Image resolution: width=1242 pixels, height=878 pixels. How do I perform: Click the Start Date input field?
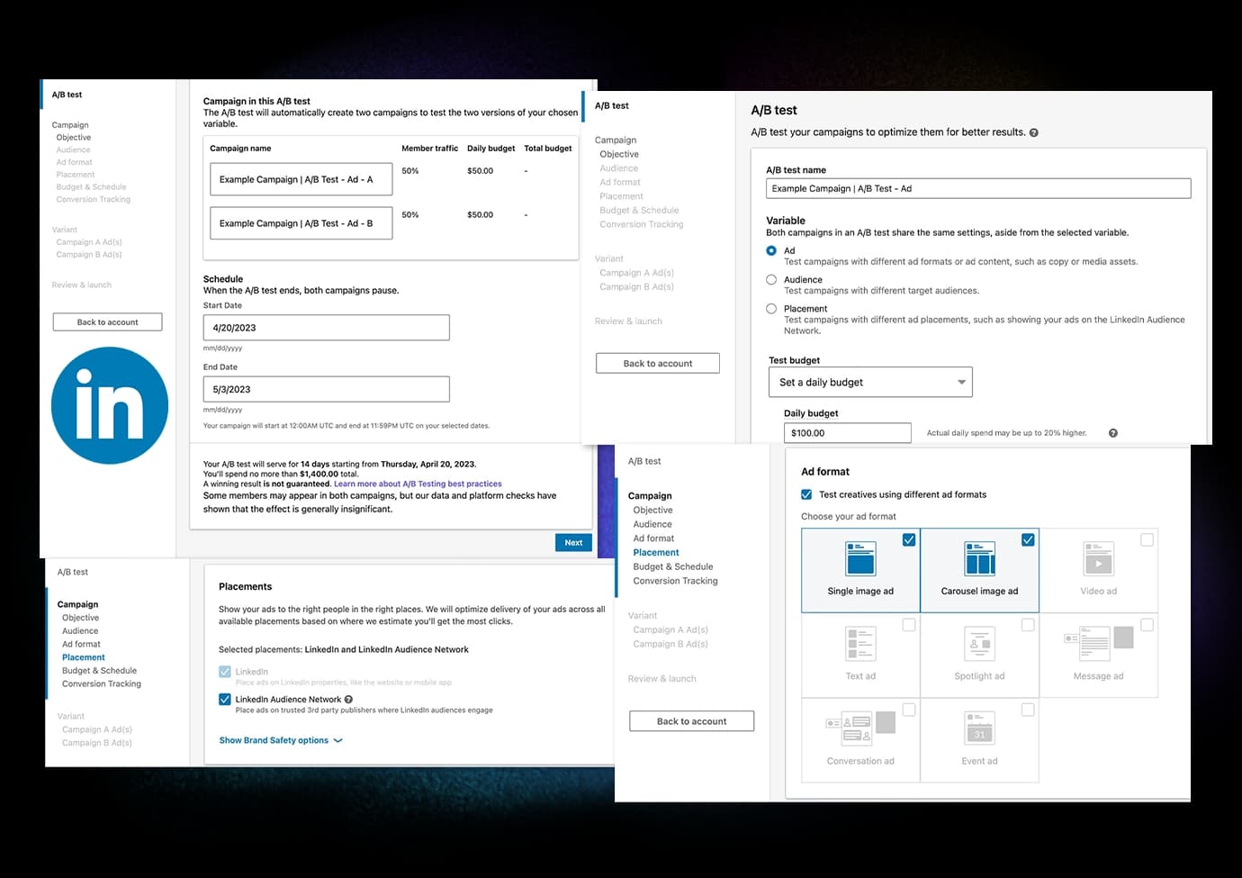click(326, 328)
